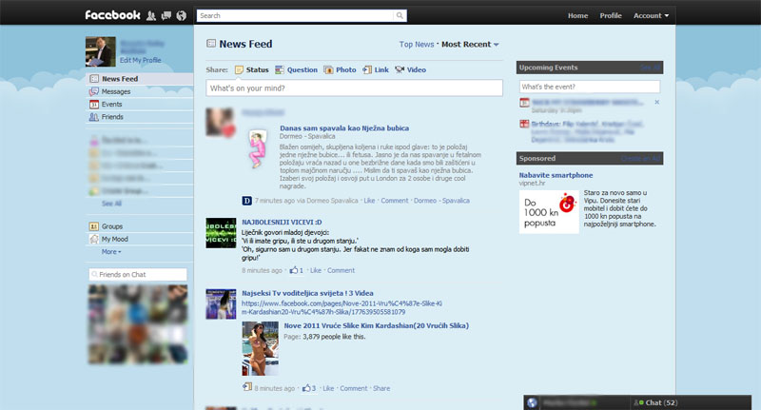Expand the More sidebar menu
This screenshot has width=761, height=410.
pyautogui.click(x=111, y=252)
